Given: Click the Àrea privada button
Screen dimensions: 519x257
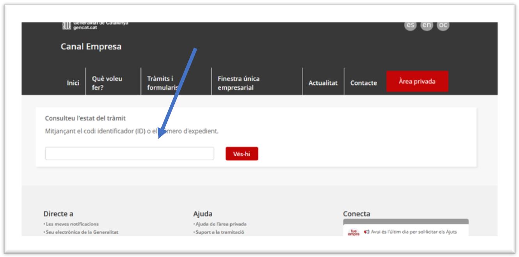Looking at the screenshot, I should tap(417, 81).
